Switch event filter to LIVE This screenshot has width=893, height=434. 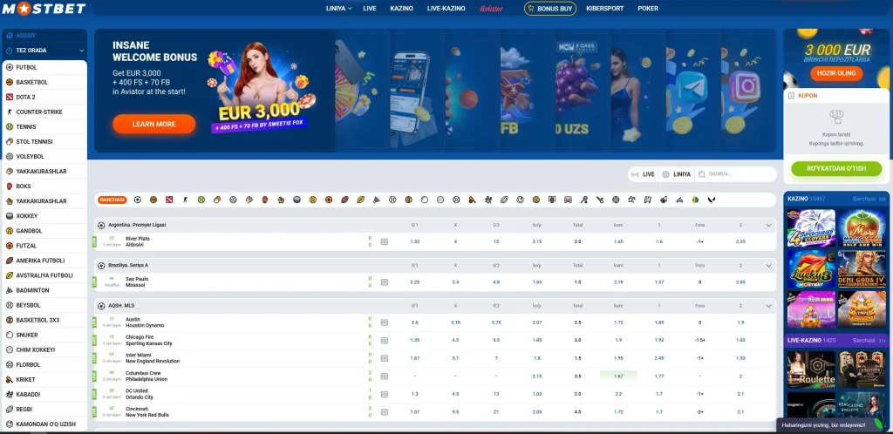643,174
